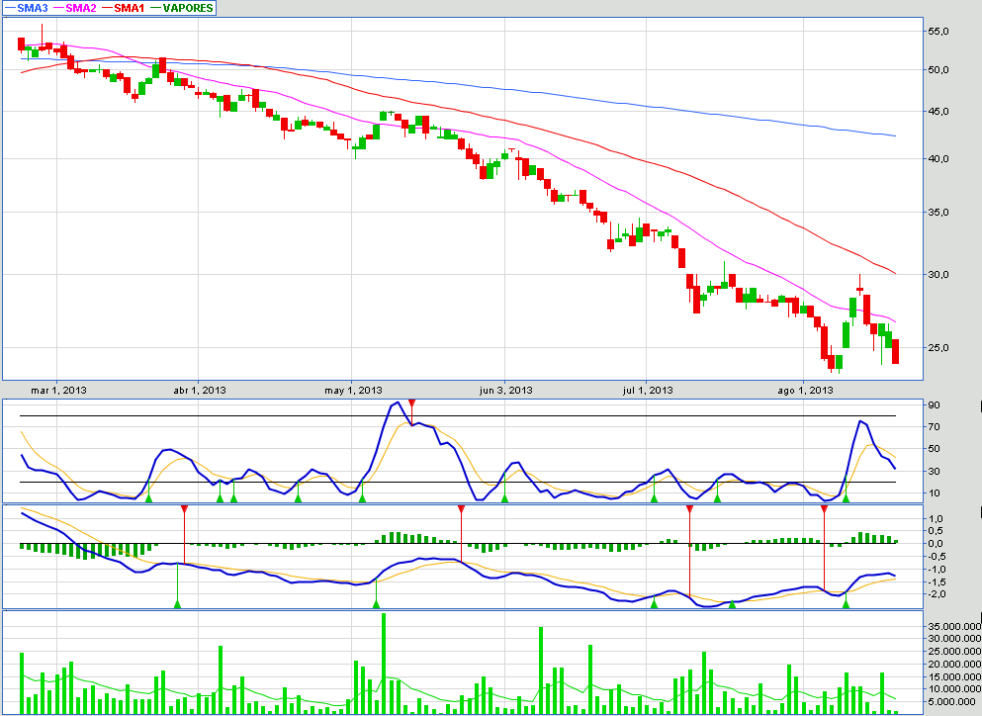This screenshot has height=716, width=982.
Task: Click the last green buy arrow in MACD panel
Action: [x=846, y=603]
